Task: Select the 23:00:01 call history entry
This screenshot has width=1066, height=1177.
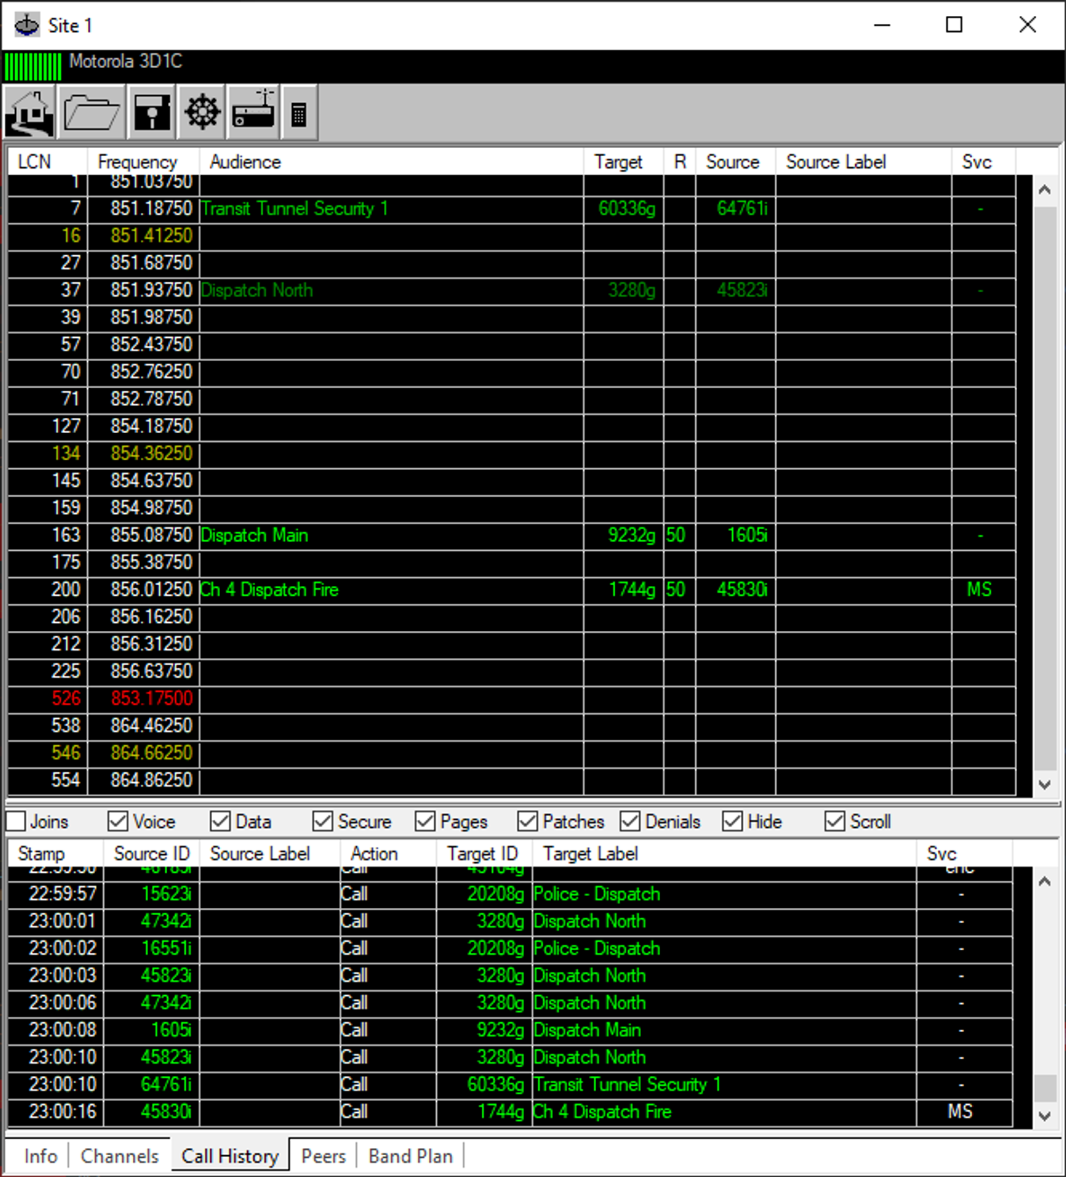Action: click(510, 921)
